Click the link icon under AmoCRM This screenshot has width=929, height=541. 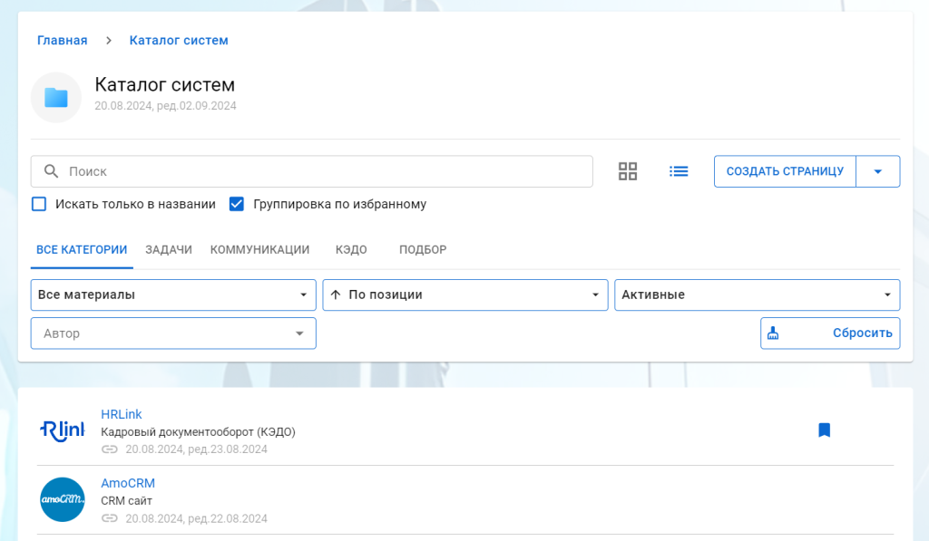(110, 518)
